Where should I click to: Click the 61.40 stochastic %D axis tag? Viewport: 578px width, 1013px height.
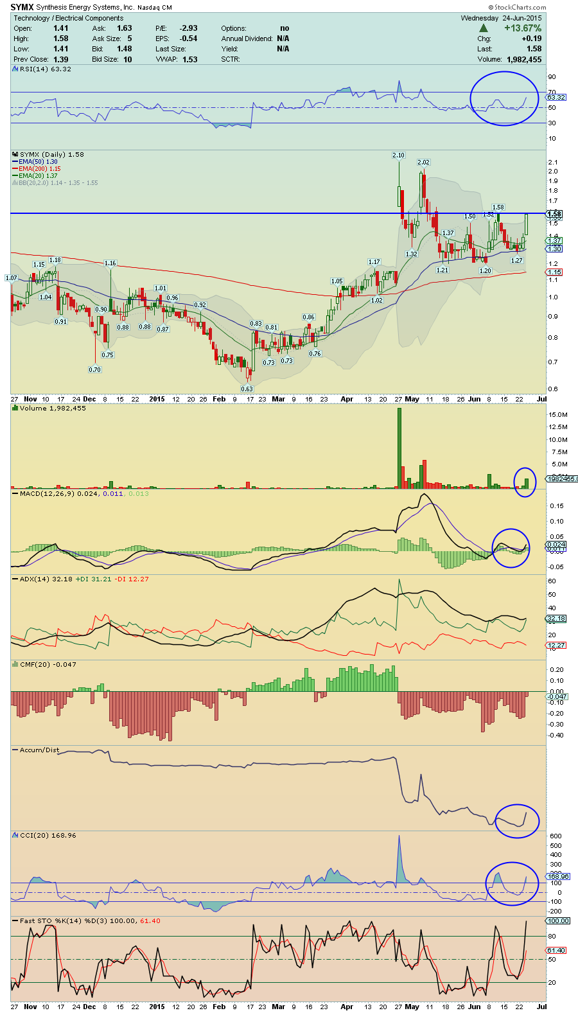[x=556, y=950]
